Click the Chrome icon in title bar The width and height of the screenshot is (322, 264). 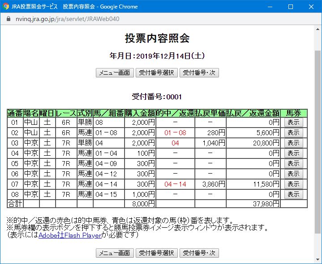click(6, 7)
